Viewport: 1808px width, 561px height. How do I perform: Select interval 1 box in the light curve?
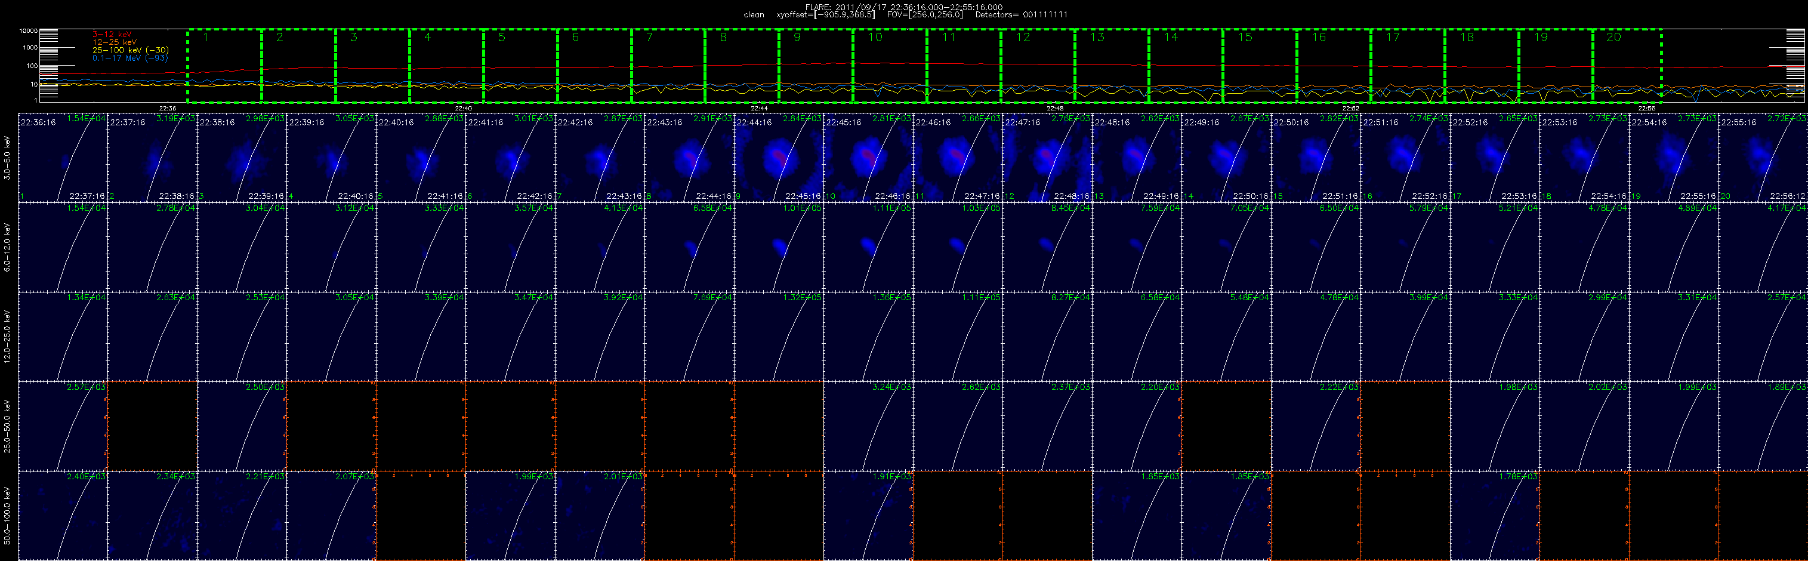coord(224,65)
